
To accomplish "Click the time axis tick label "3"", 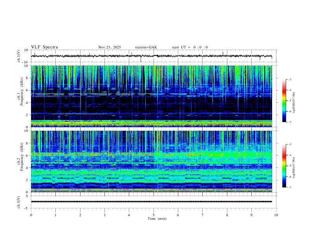I will click(104, 215).
